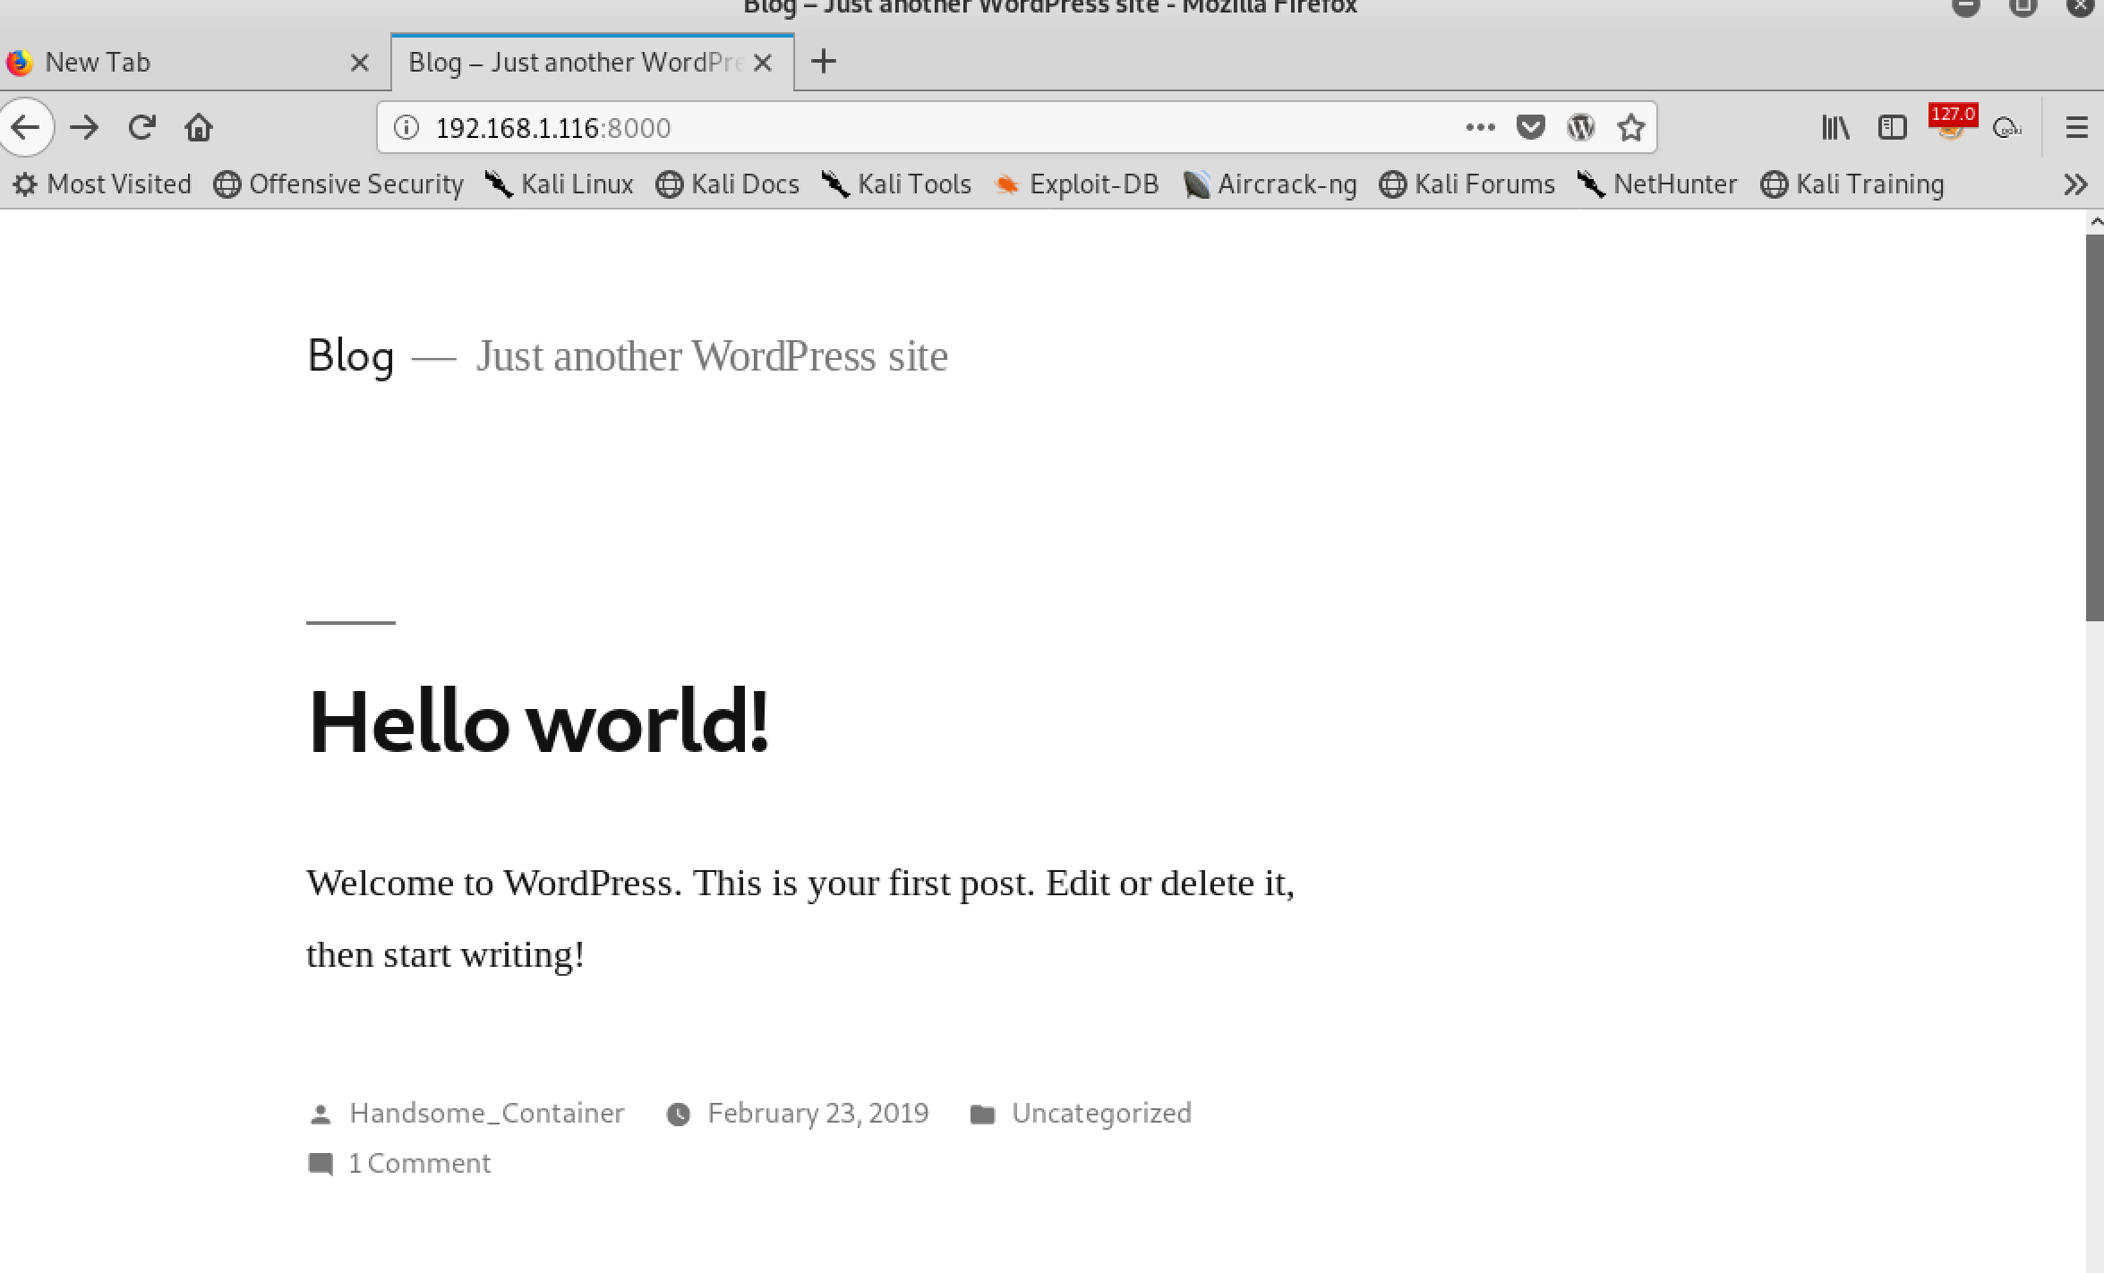
Task: Open the Kali Docs bookmark
Action: click(x=727, y=184)
